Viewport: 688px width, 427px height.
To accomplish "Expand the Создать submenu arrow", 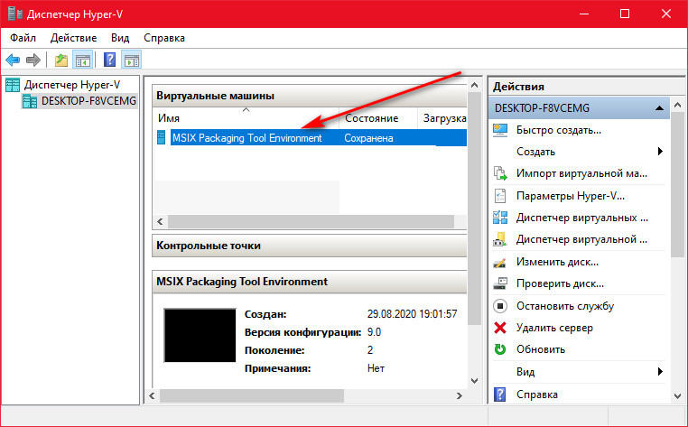I will click(x=660, y=152).
